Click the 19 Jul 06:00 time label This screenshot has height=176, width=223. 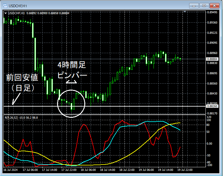(x=146, y=170)
